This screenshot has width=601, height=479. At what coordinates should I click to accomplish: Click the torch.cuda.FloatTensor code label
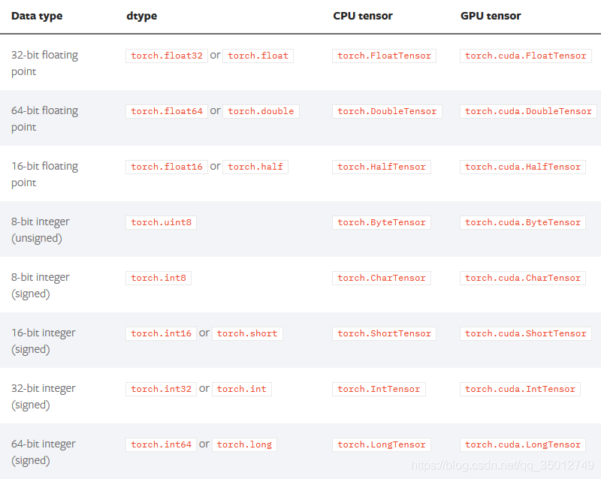tap(525, 56)
